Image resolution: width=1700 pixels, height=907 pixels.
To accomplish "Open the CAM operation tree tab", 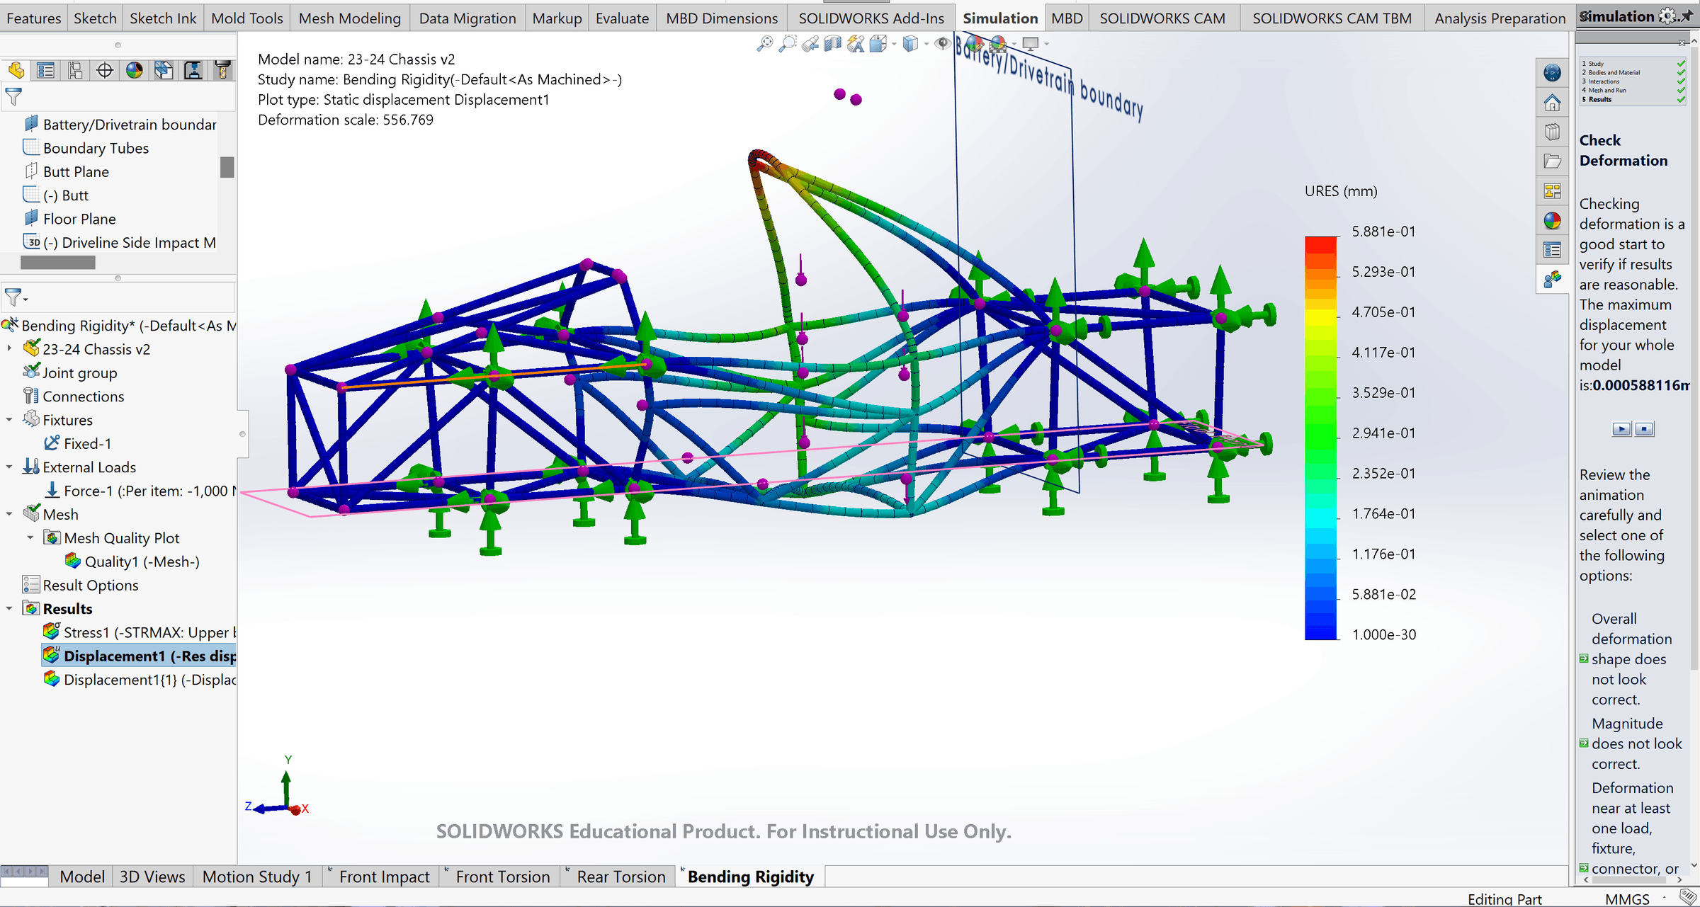I will click(x=193, y=70).
